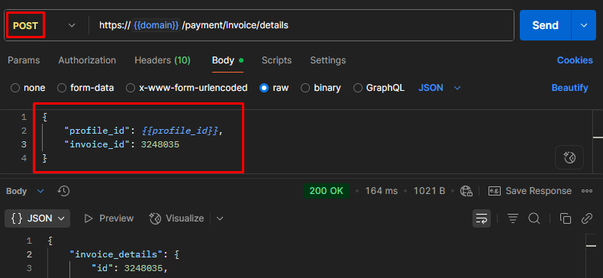Viewport: 603px width, 278px height.
Task: Click the 200 OK status badge
Action: point(326,191)
